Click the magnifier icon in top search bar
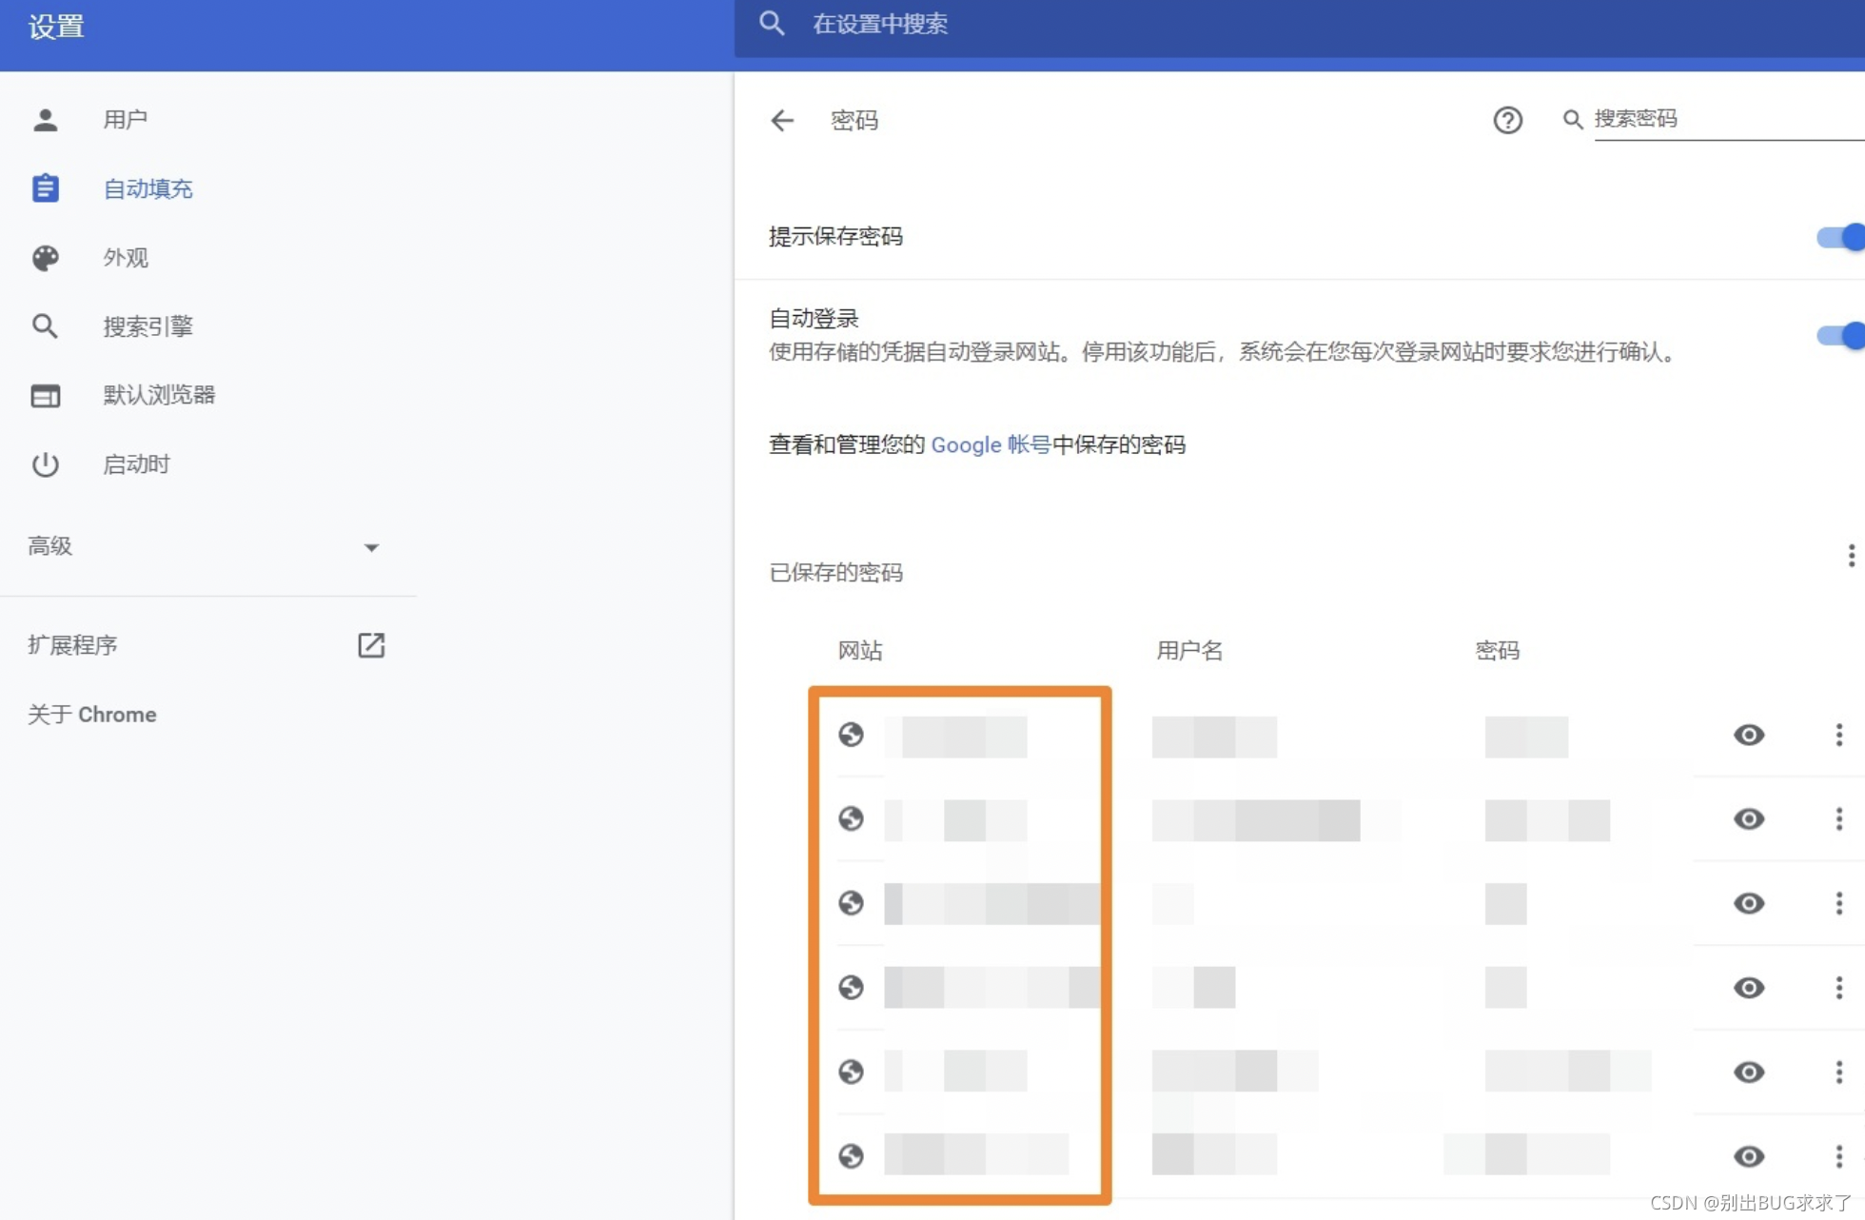 click(772, 24)
